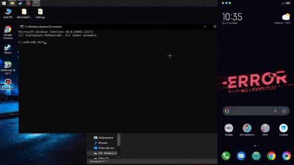
Task: Open the Windows Start button
Action: [x=4, y=3]
